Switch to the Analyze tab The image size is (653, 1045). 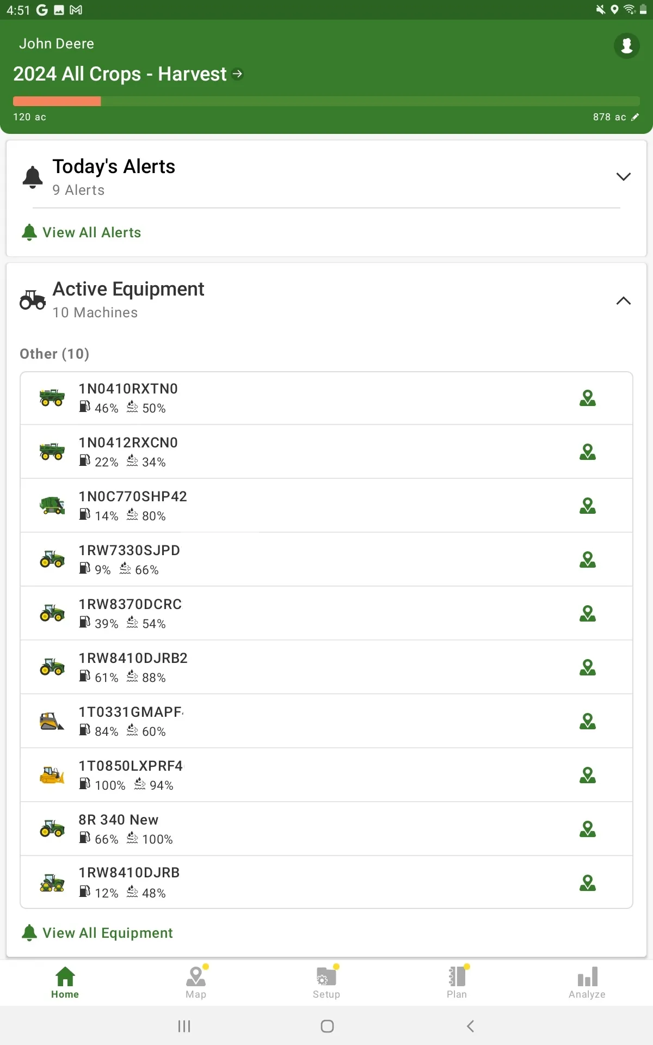tap(587, 983)
